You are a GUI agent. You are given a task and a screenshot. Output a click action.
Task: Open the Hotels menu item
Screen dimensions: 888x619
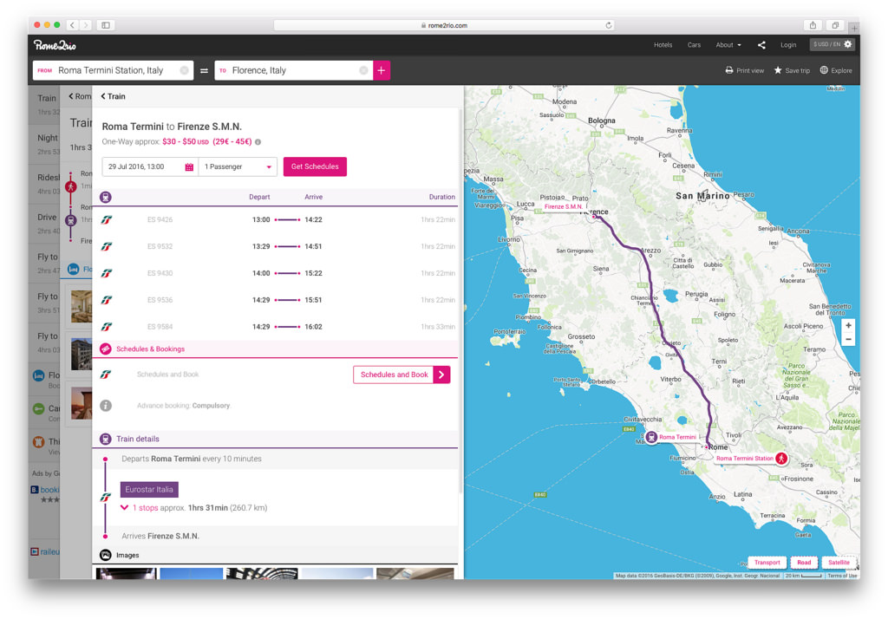pyautogui.click(x=663, y=45)
